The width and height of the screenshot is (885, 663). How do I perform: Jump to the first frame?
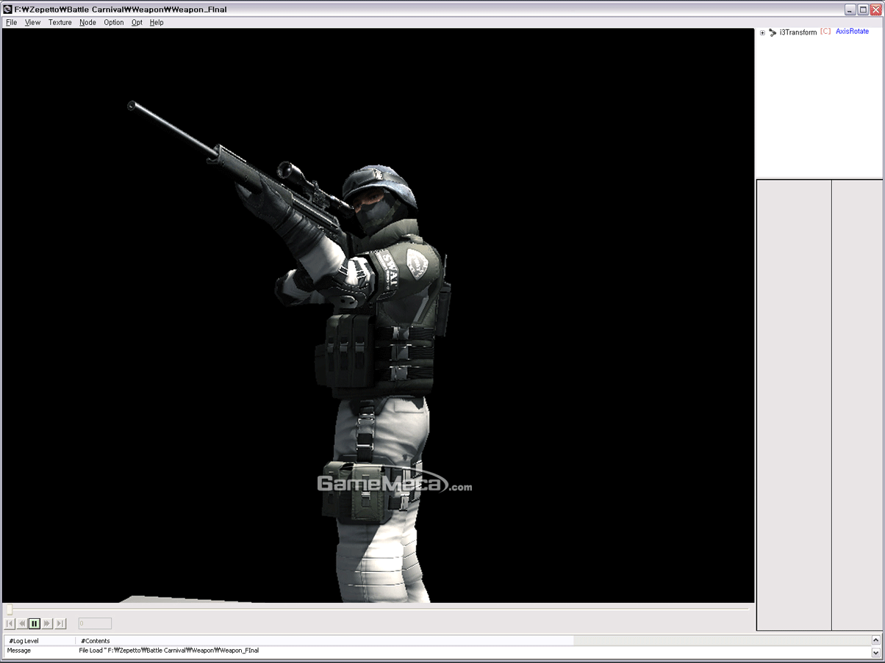(x=10, y=623)
